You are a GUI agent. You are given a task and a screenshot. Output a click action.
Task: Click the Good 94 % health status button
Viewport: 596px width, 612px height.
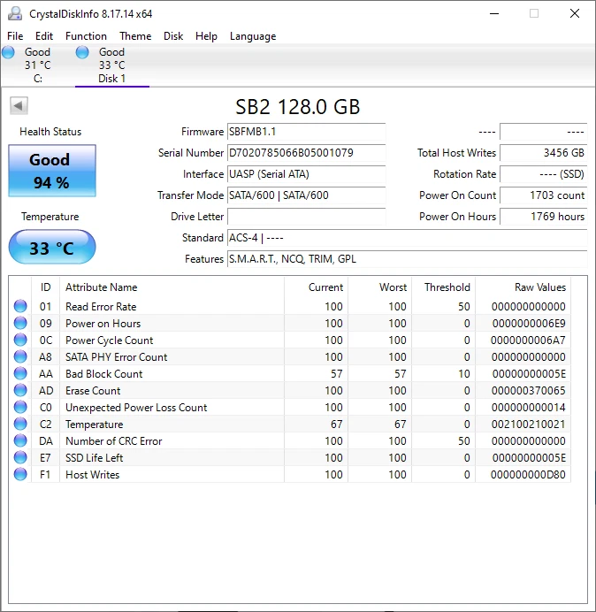52,171
